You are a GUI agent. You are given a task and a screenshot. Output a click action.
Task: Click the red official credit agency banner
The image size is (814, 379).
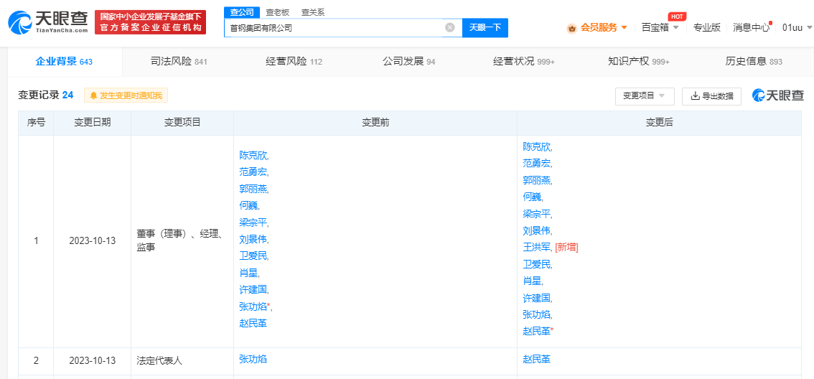point(150,22)
